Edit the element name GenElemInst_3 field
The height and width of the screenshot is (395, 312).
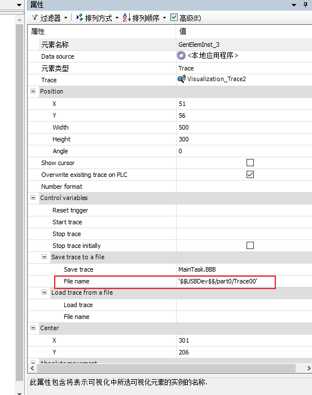pyautogui.click(x=244, y=45)
